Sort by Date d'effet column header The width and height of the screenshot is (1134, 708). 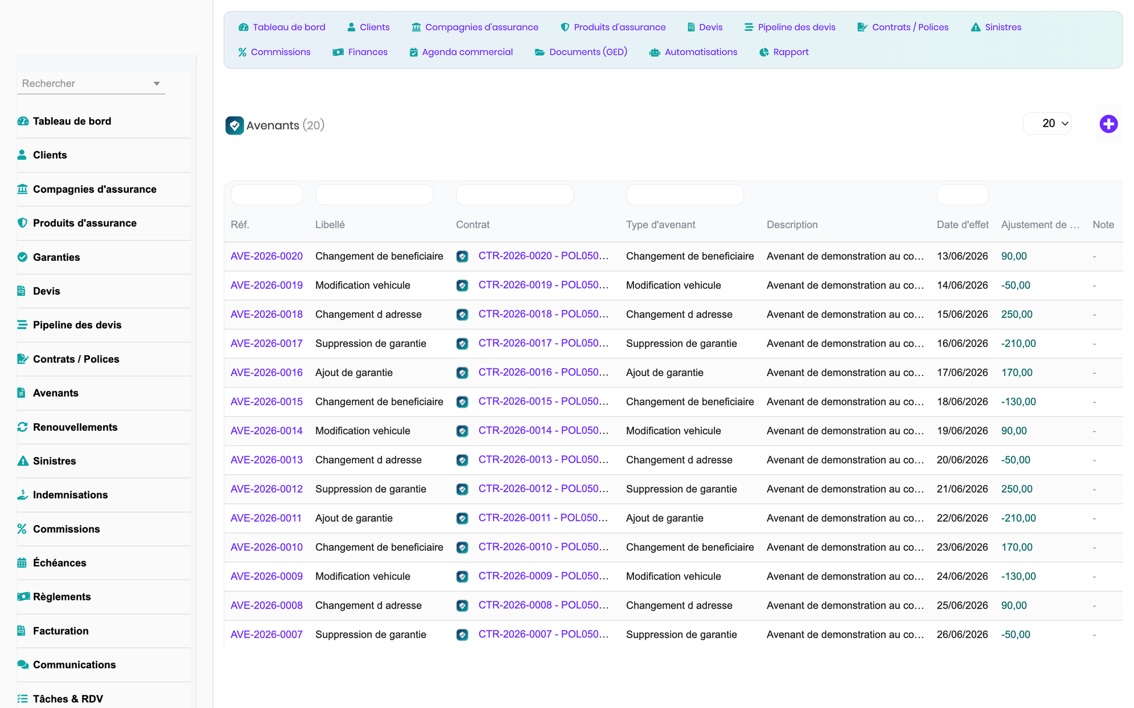click(x=963, y=225)
